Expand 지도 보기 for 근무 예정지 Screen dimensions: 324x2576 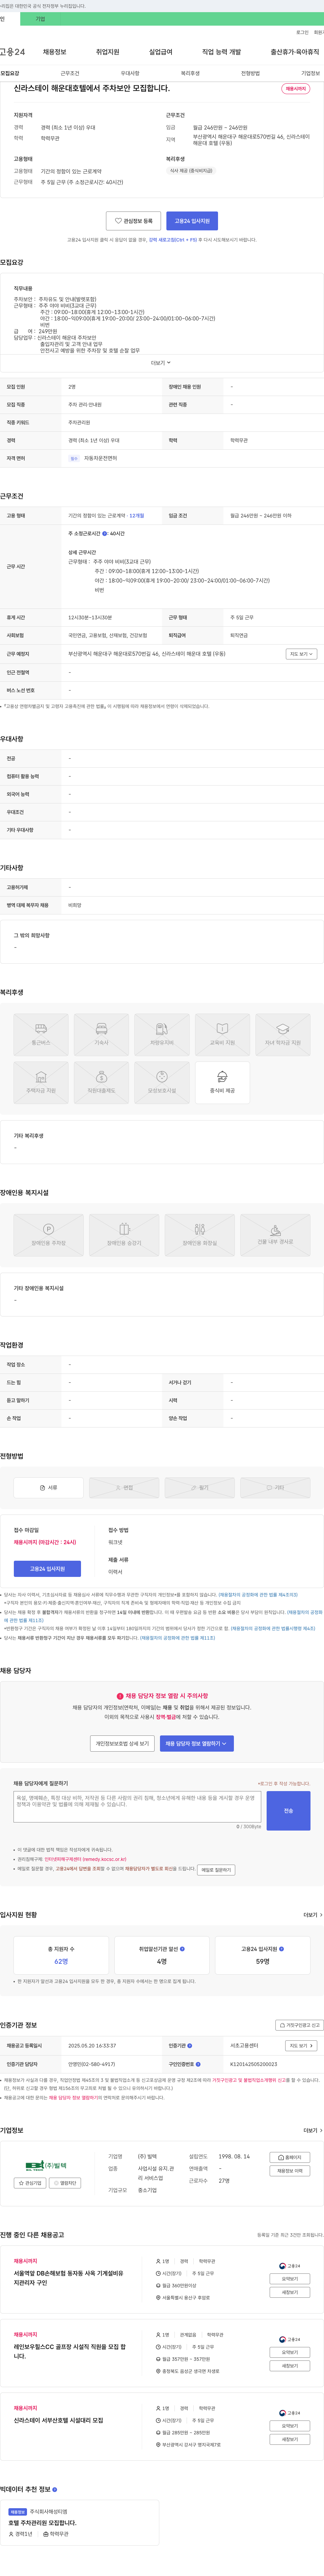click(x=301, y=654)
